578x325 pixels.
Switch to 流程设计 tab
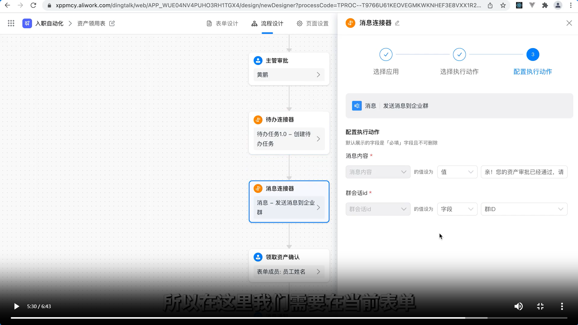click(267, 23)
